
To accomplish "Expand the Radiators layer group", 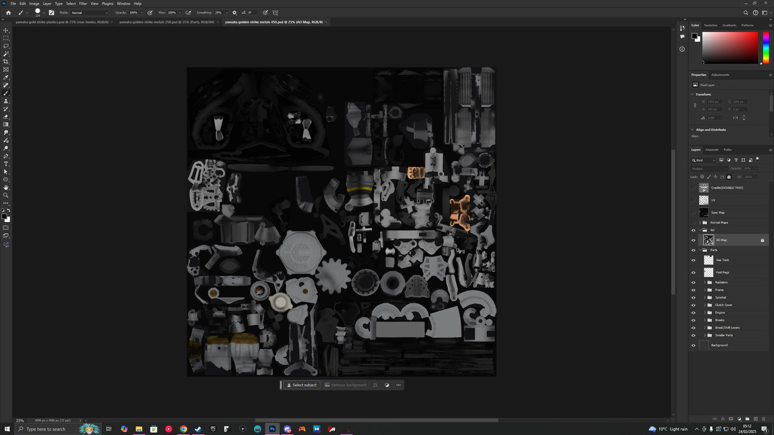I will click(x=704, y=283).
